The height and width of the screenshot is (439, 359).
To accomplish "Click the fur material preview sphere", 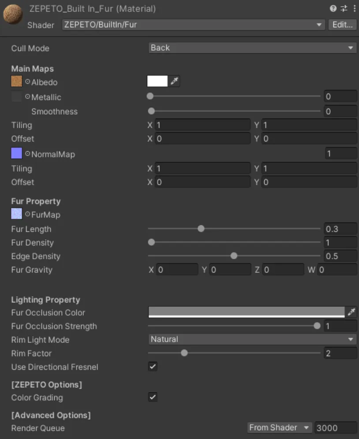I will (x=13, y=14).
